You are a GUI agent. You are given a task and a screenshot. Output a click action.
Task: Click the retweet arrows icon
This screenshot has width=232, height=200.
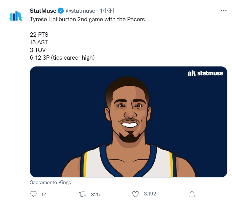coord(83,194)
